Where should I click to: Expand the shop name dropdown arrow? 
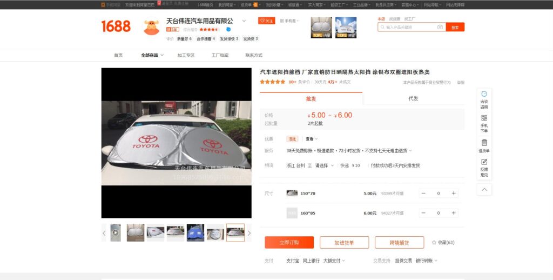[244, 21]
